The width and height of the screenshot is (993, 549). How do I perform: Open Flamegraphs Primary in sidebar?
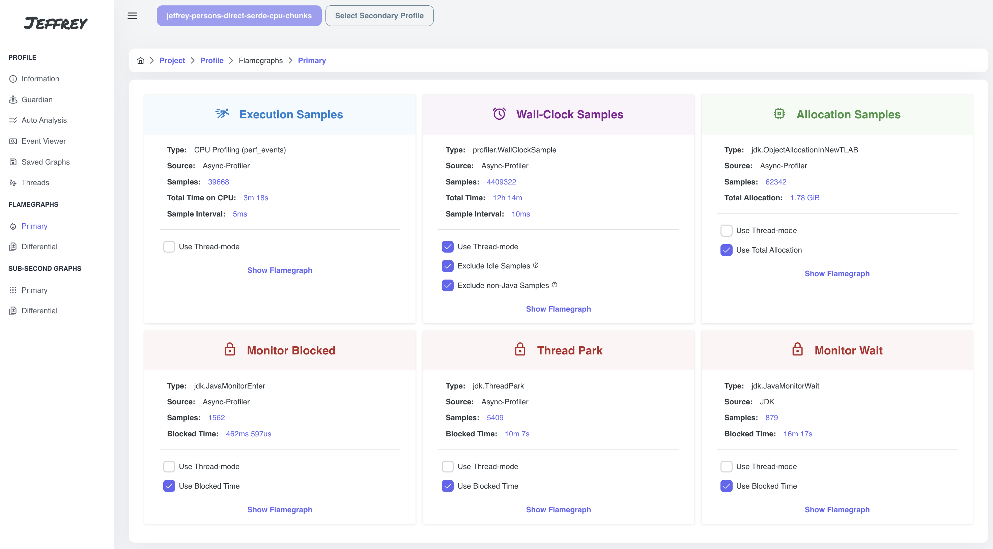click(x=34, y=226)
